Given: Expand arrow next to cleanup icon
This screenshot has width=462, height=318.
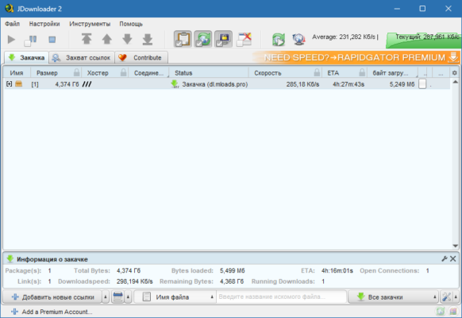Looking at the screenshot, I should (x=128, y=297).
